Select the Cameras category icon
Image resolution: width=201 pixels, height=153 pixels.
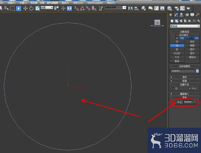(185, 21)
